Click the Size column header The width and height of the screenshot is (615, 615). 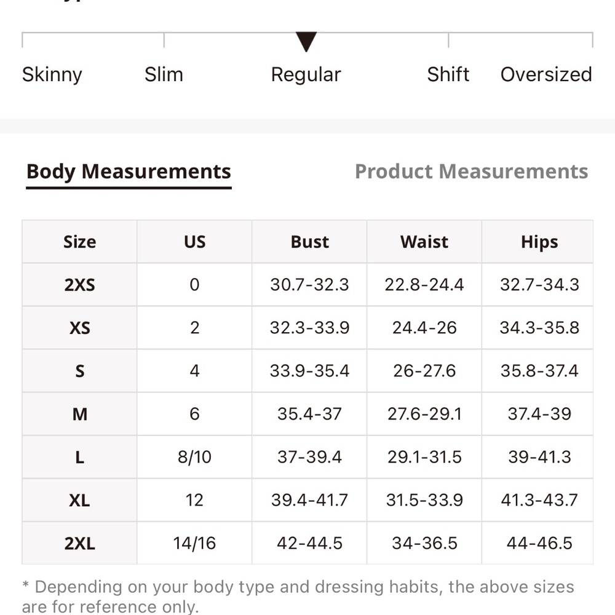[79, 242]
